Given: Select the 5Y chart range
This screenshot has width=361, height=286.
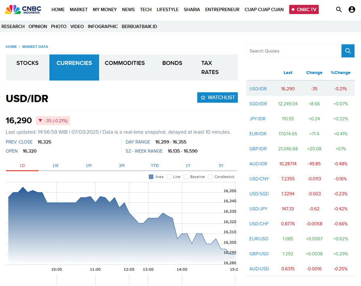Looking at the screenshot, I should (x=221, y=166).
